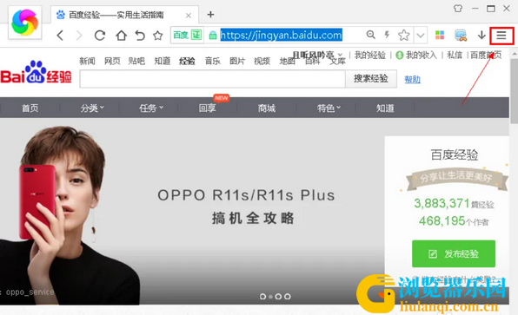Screen dimensions: 518x315
Task: Select 商城 in the nav bar
Action: [x=267, y=108]
